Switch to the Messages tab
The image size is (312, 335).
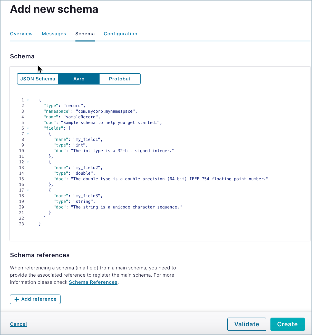tap(54, 34)
